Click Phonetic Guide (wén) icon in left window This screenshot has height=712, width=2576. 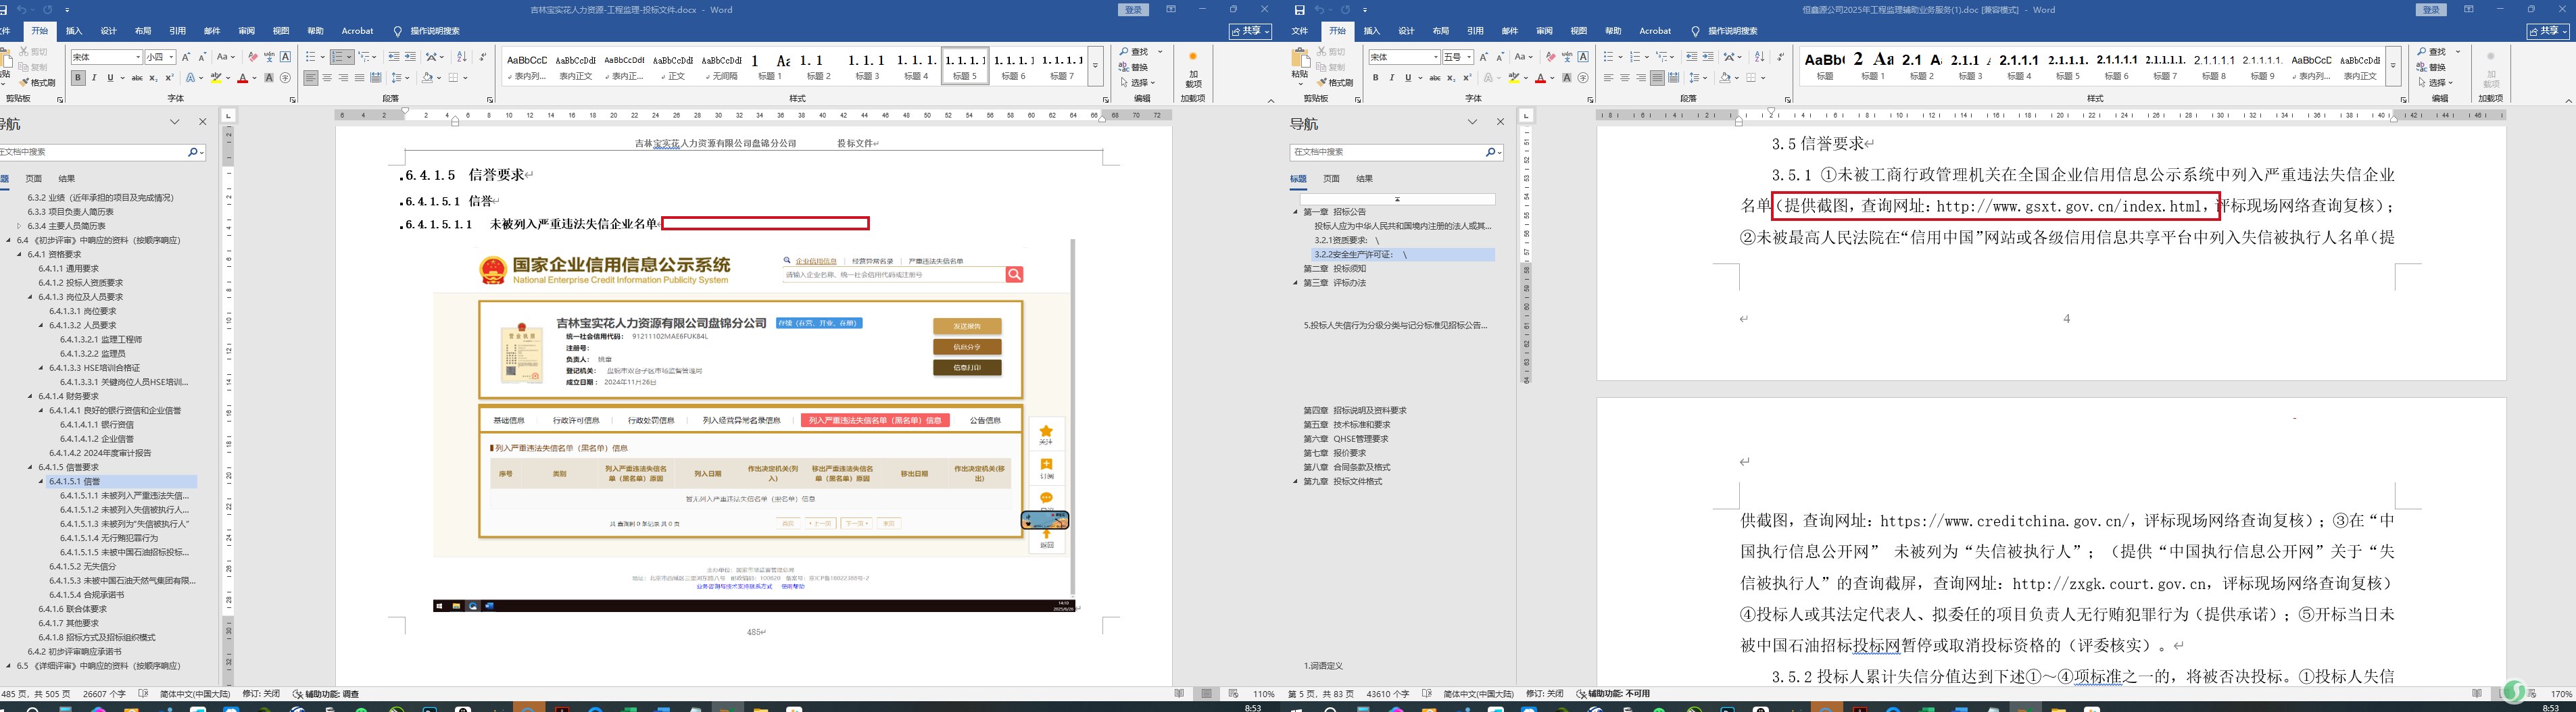(270, 57)
